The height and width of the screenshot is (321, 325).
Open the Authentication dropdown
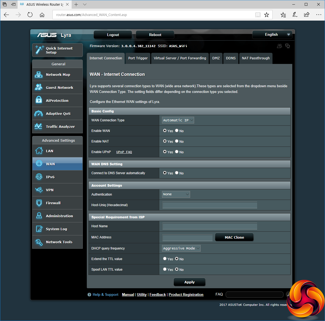[x=176, y=194]
